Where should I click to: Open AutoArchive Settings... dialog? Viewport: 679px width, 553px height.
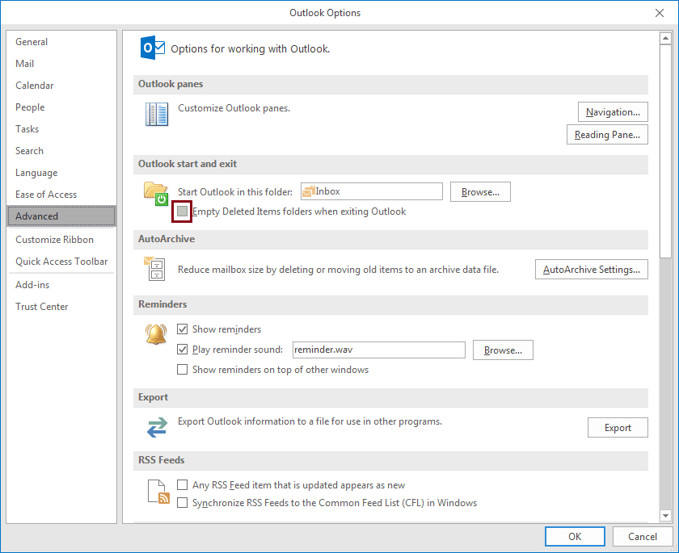click(592, 270)
